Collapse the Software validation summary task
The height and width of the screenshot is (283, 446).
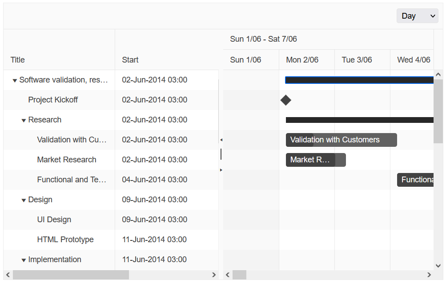coord(15,80)
